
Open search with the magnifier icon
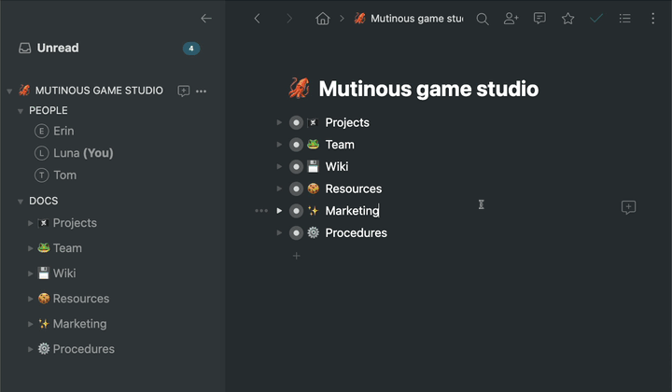click(483, 19)
